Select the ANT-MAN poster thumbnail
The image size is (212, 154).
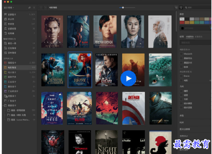point(134,108)
